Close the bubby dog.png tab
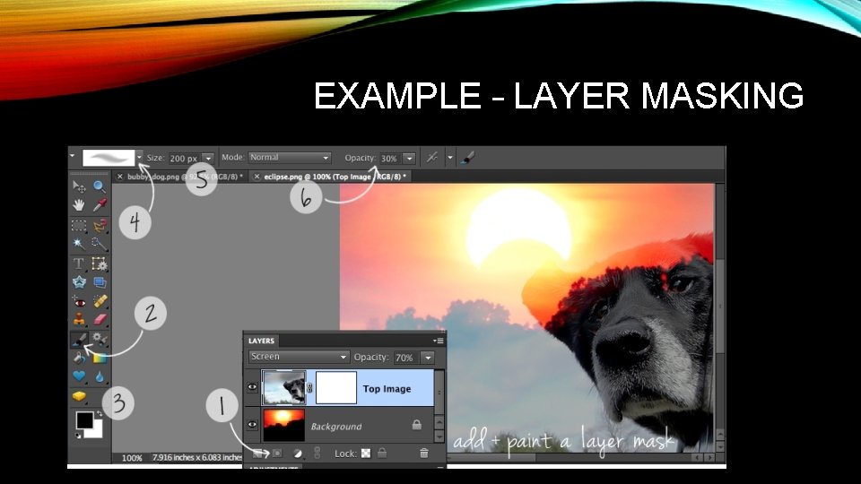861x484 pixels. (119, 177)
